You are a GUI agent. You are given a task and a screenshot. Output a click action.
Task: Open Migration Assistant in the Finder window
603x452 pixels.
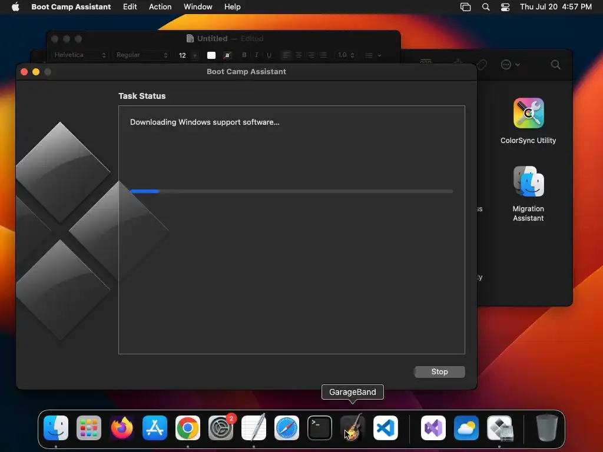click(x=528, y=181)
